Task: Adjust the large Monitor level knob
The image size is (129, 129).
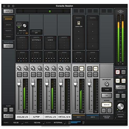Action: [121, 106]
